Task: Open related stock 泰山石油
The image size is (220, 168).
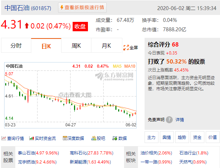Action: tap(38, 153)
